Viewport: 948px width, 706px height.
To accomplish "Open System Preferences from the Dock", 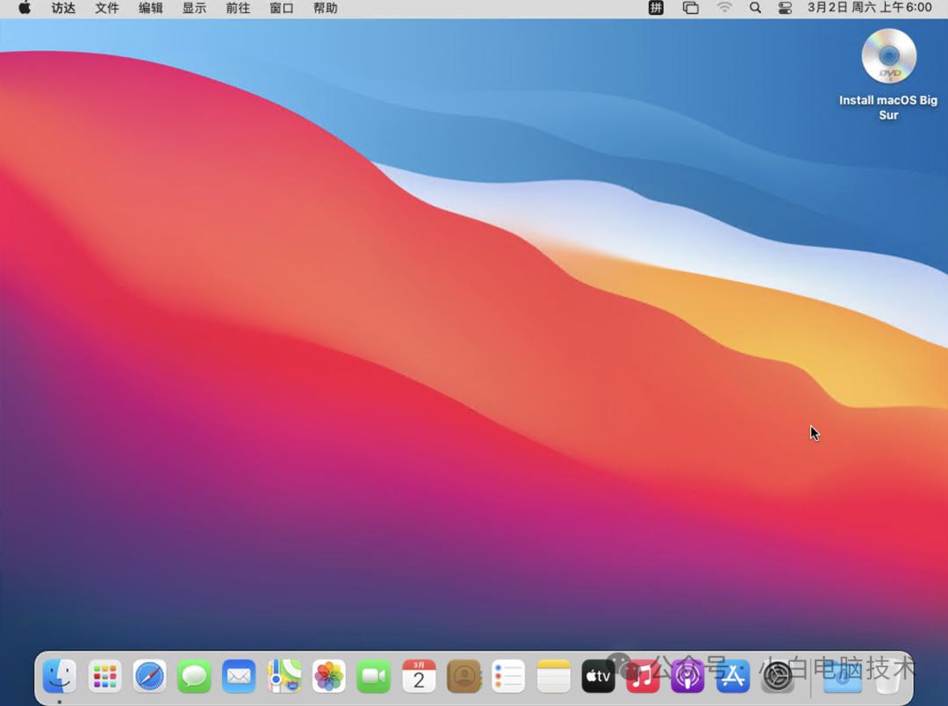I will click(x=778, y=676).
